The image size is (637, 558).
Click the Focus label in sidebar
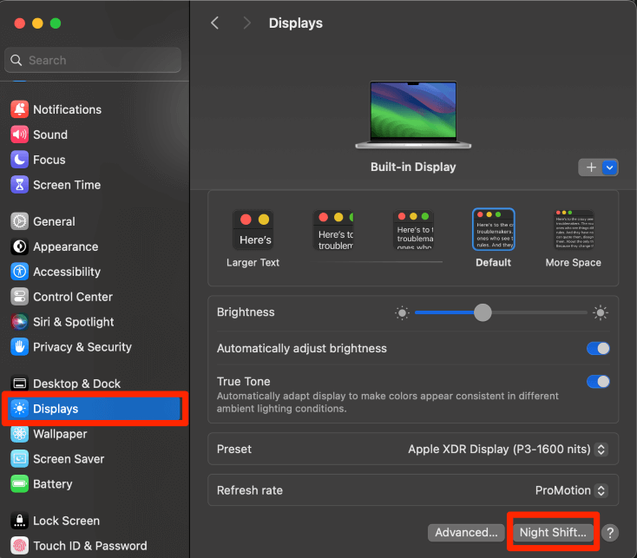49,160
